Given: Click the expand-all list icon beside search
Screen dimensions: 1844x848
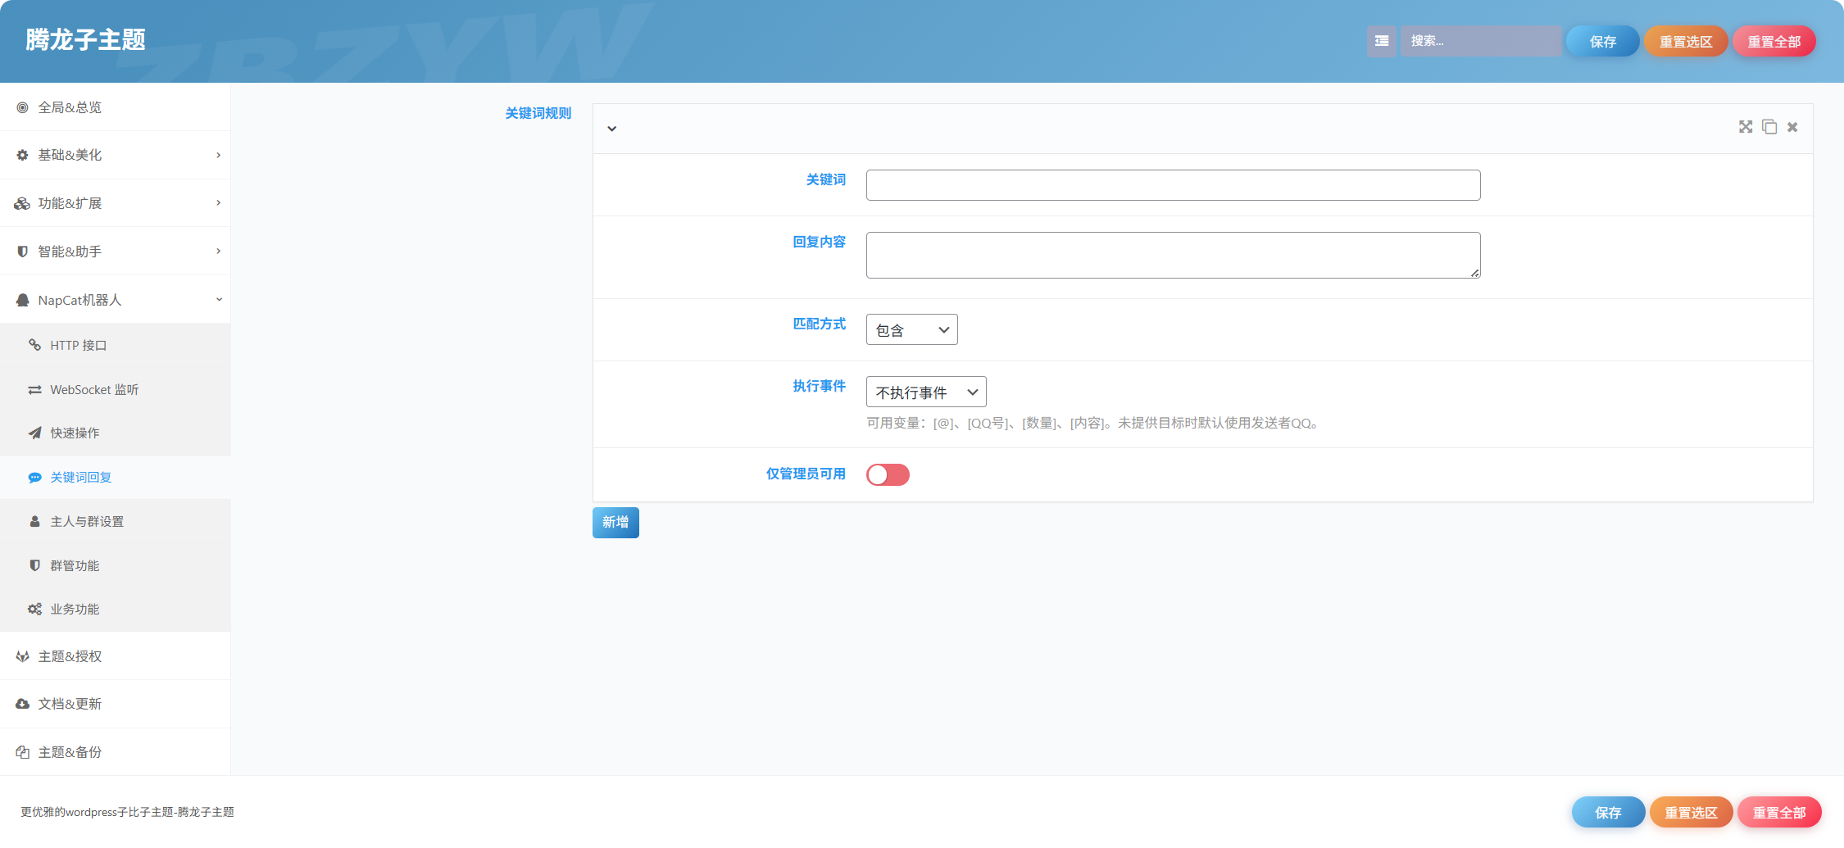Looking at the screenshot, I should [x=1381, y=41].
